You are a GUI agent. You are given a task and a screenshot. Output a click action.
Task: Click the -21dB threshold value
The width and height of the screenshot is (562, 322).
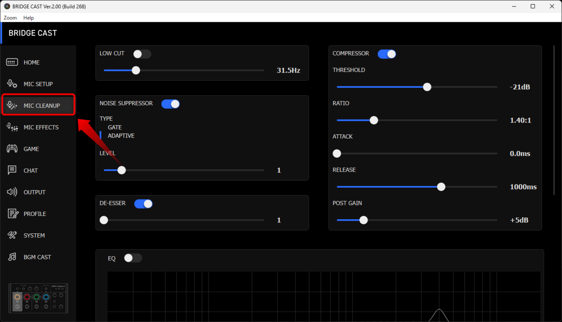(520, 87)
